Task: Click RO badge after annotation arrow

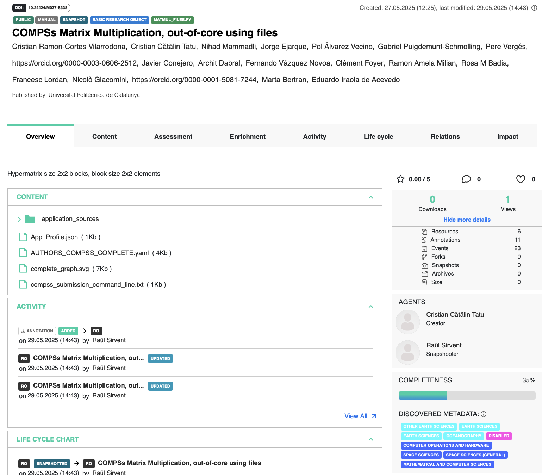Action: (96, 331)
